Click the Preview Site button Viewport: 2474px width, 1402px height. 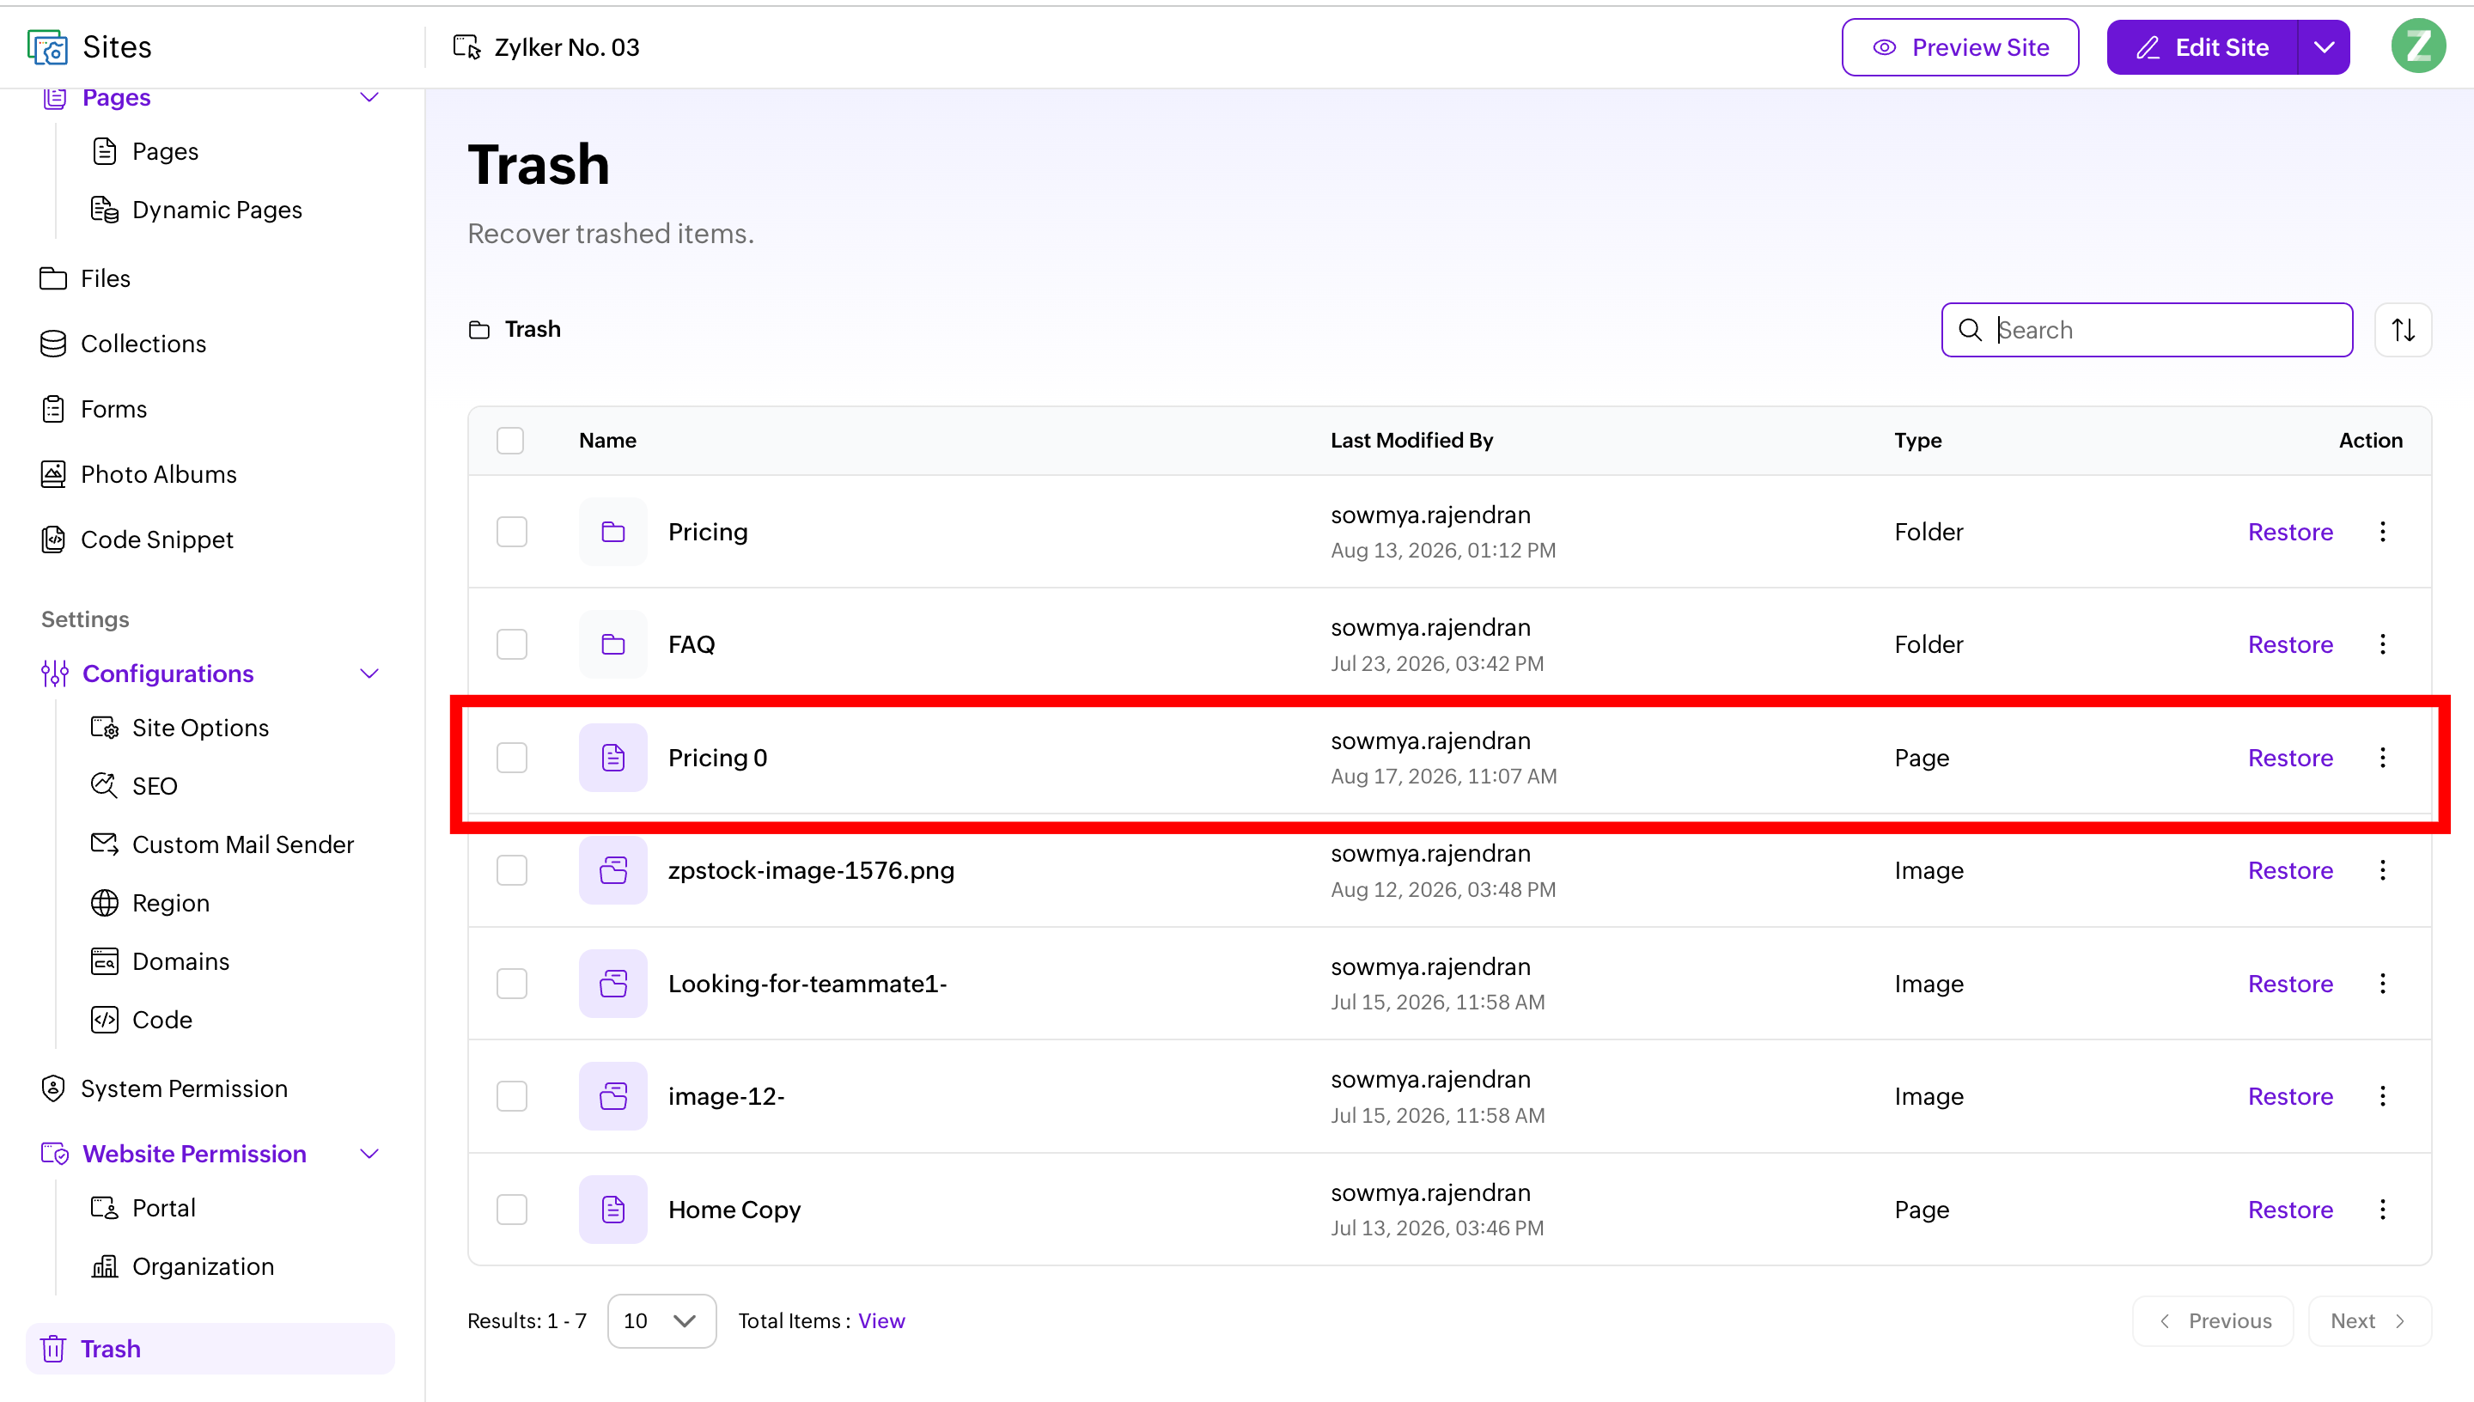tap(1960, 47)
